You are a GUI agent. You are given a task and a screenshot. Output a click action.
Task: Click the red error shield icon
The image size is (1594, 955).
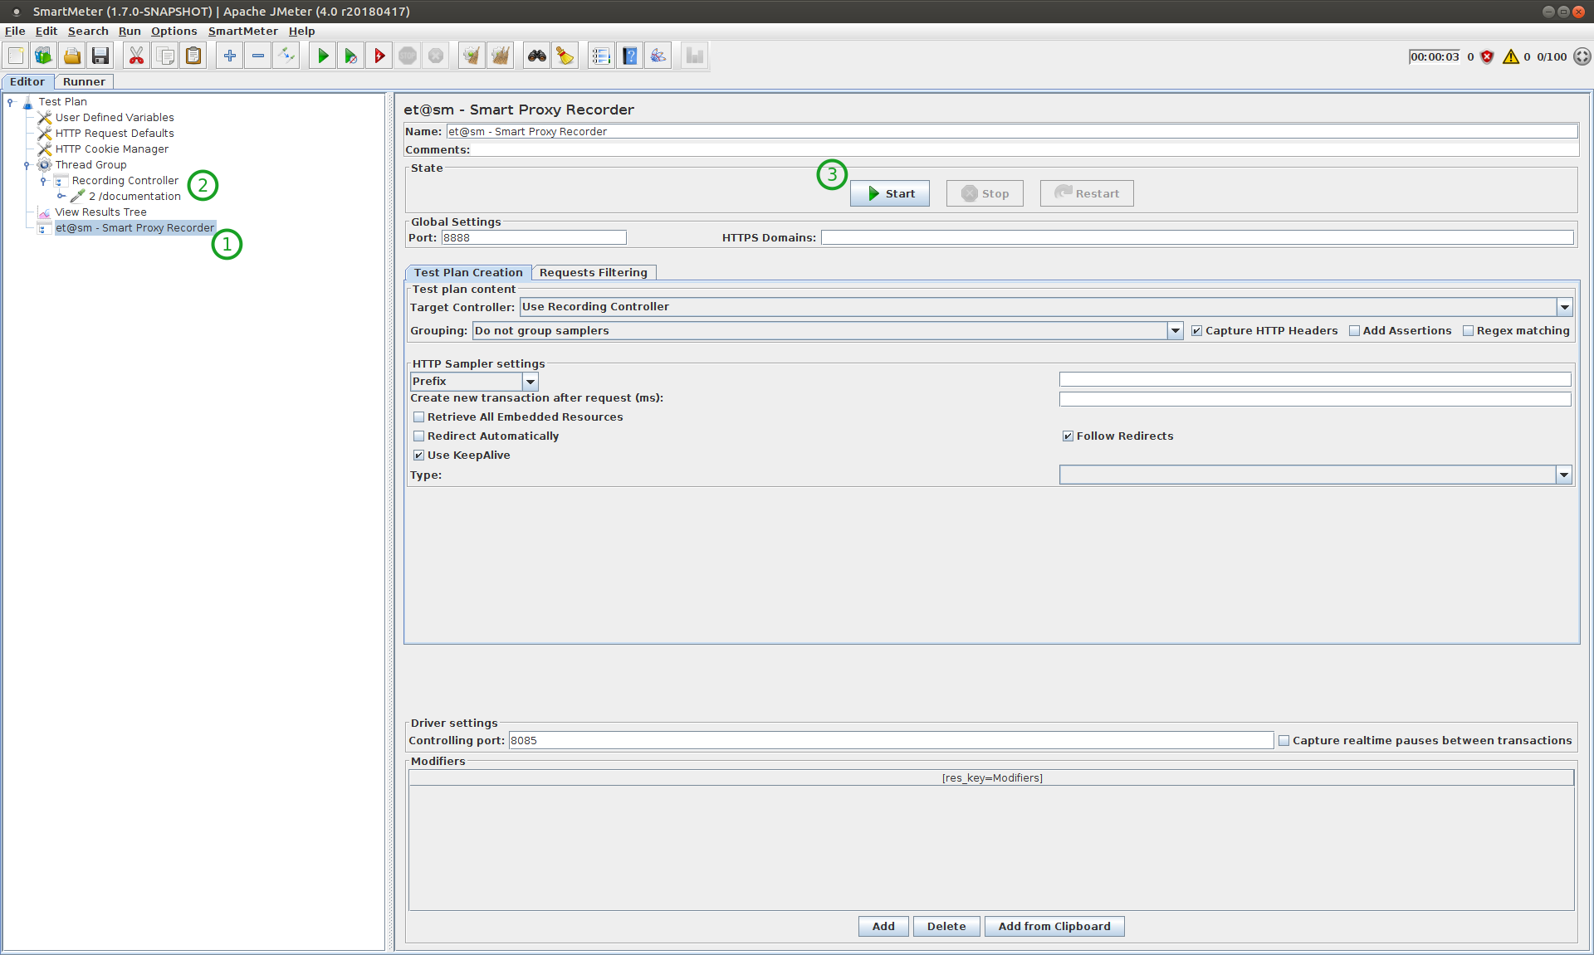click(1487, 56)
